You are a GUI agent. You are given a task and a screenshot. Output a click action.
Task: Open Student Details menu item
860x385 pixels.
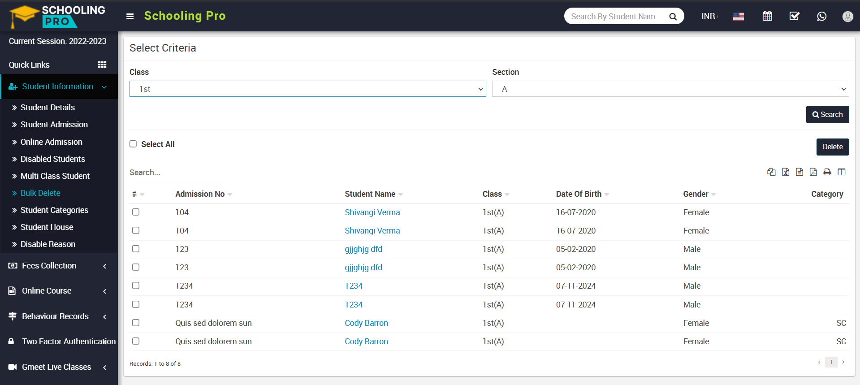pos(48,108)
